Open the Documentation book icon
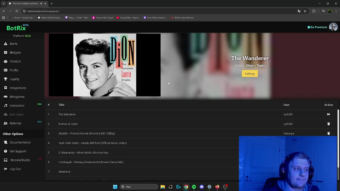Screen dimensions: 340x191 point(6,142)
